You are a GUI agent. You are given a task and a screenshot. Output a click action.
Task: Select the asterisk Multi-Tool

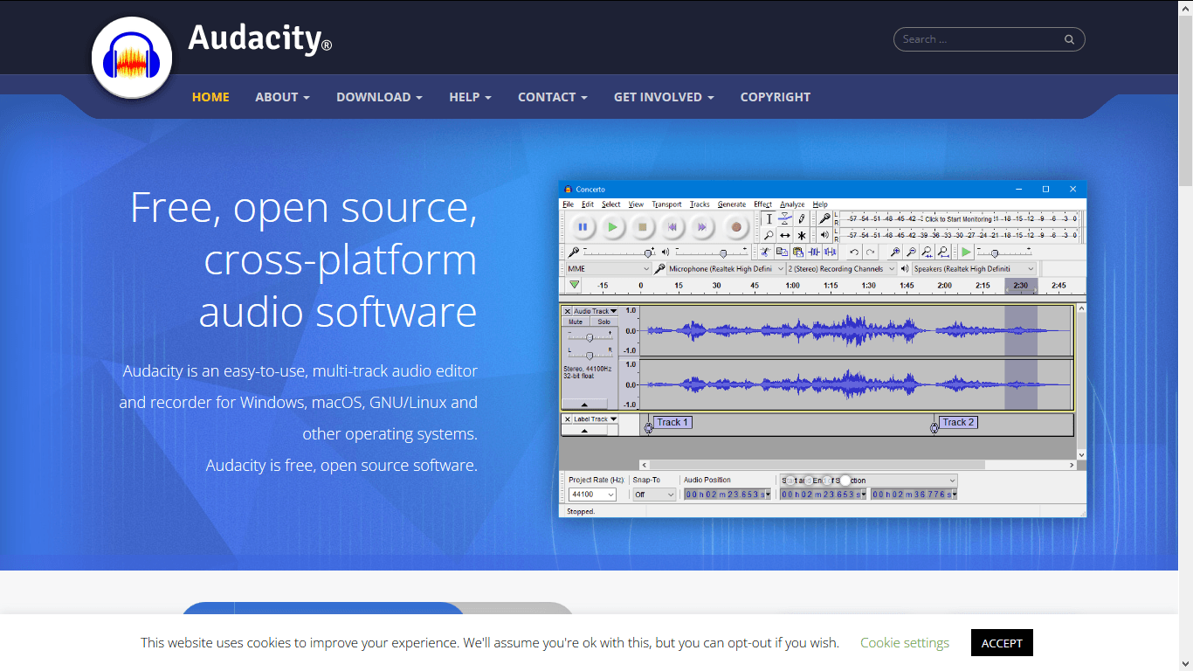(x=802, y=235)
